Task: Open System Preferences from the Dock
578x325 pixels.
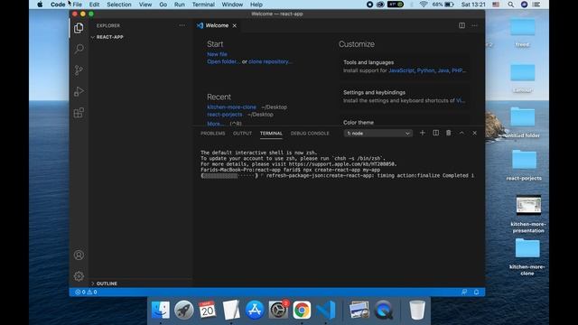Action: 278,310
